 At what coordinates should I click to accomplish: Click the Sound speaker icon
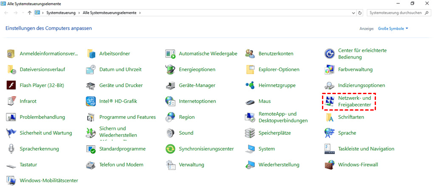(x=170, y=133)
